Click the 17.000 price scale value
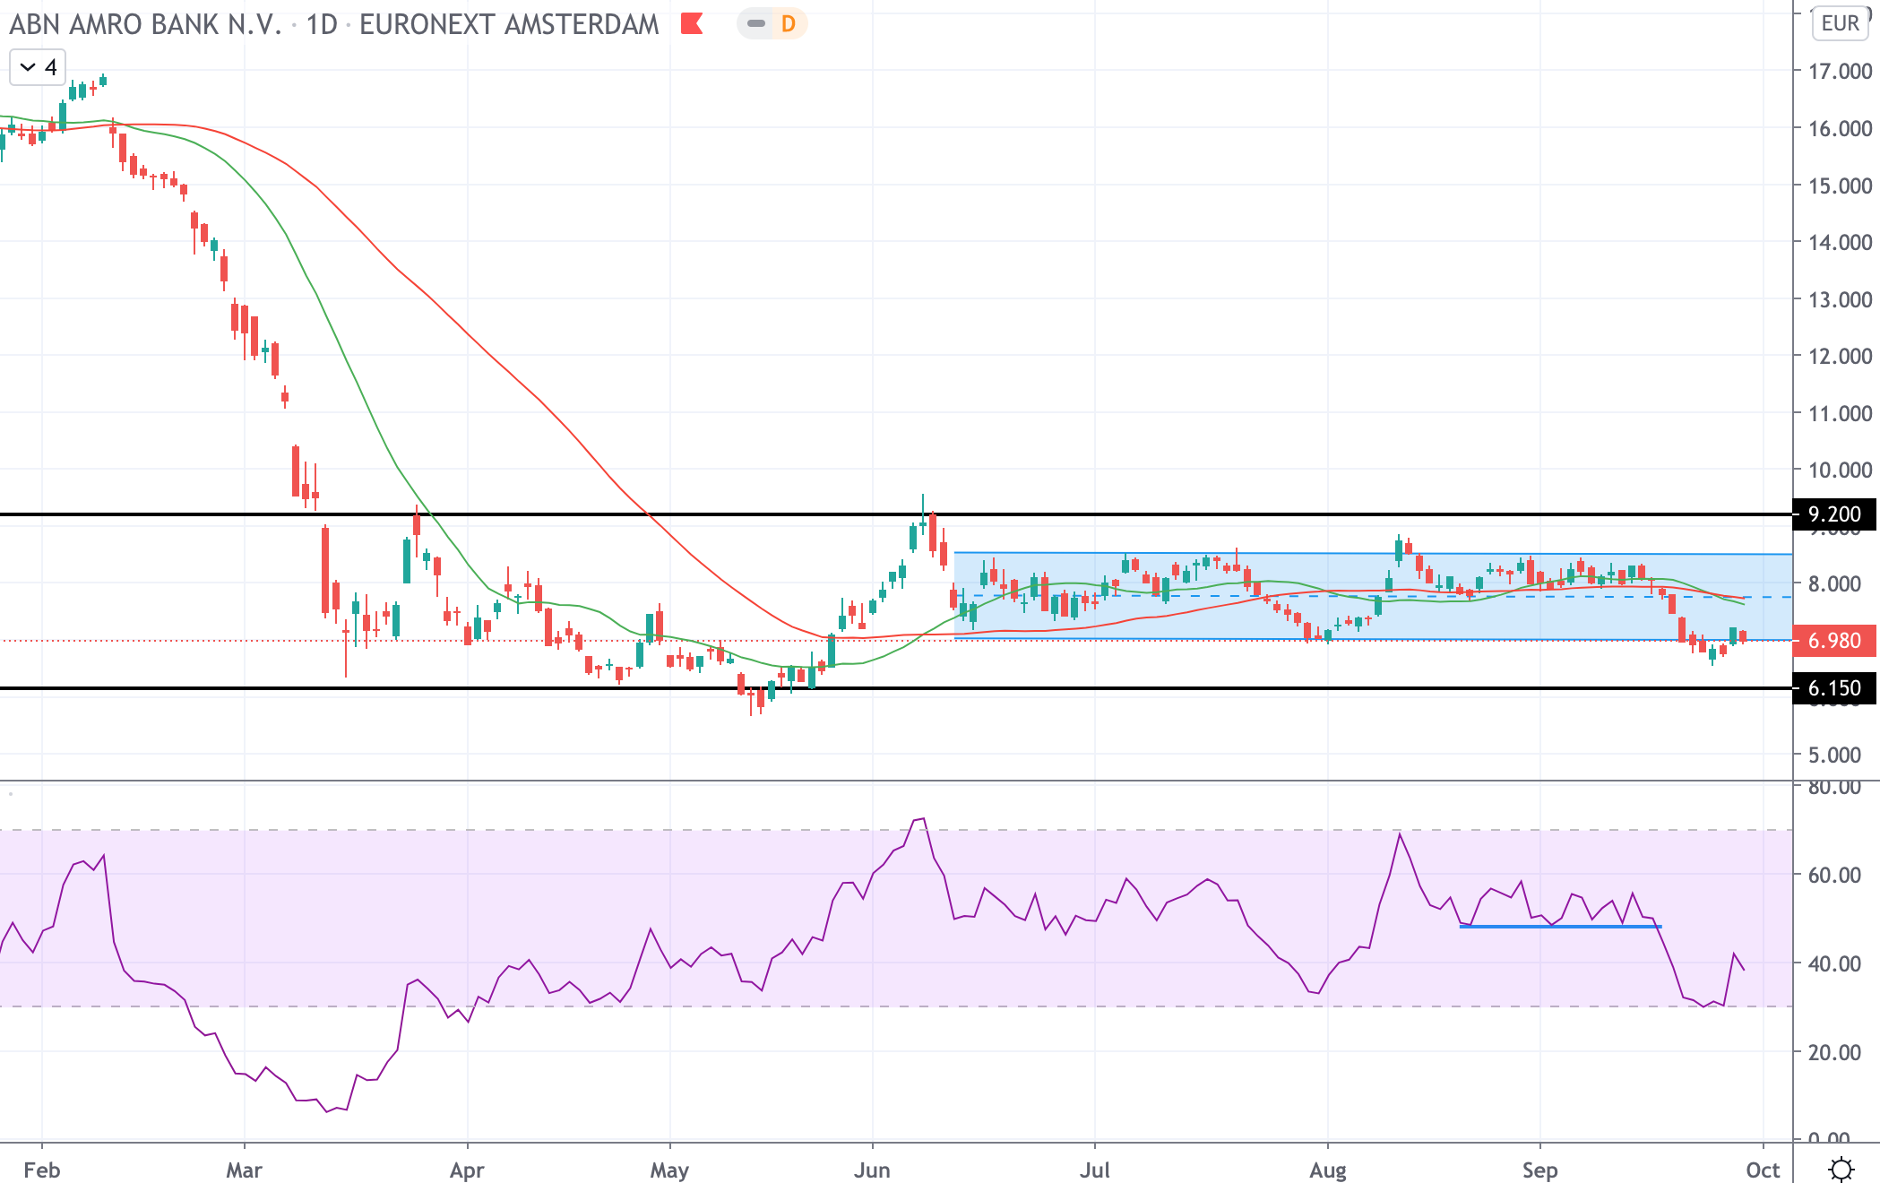This screenshot has width=1880, height=1183. [1840, 72]
